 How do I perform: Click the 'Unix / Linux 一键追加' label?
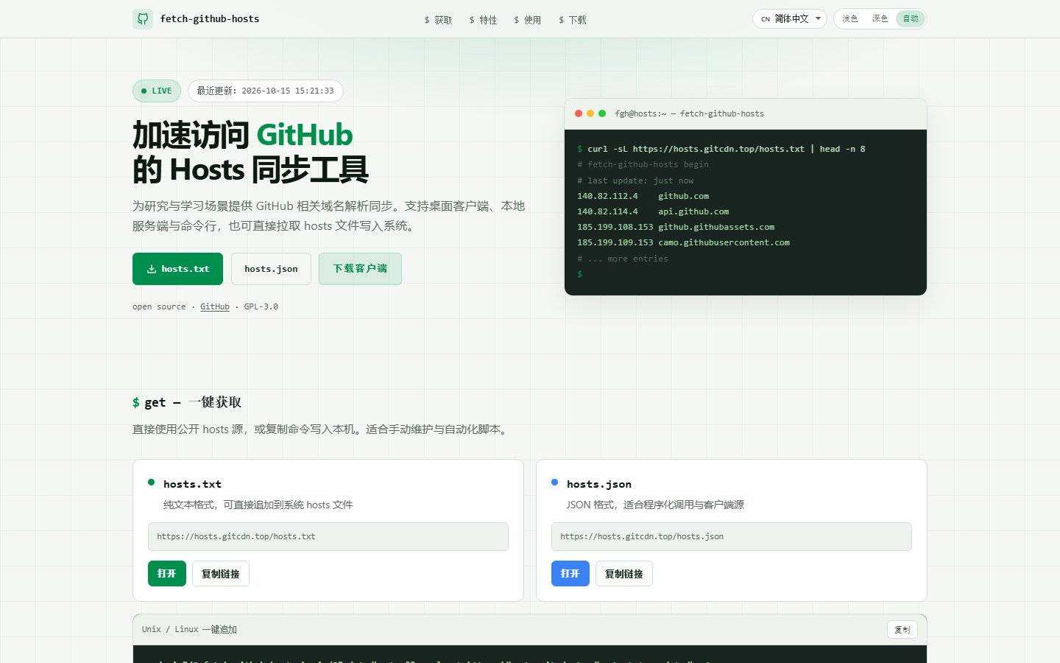tap(189, 630)
